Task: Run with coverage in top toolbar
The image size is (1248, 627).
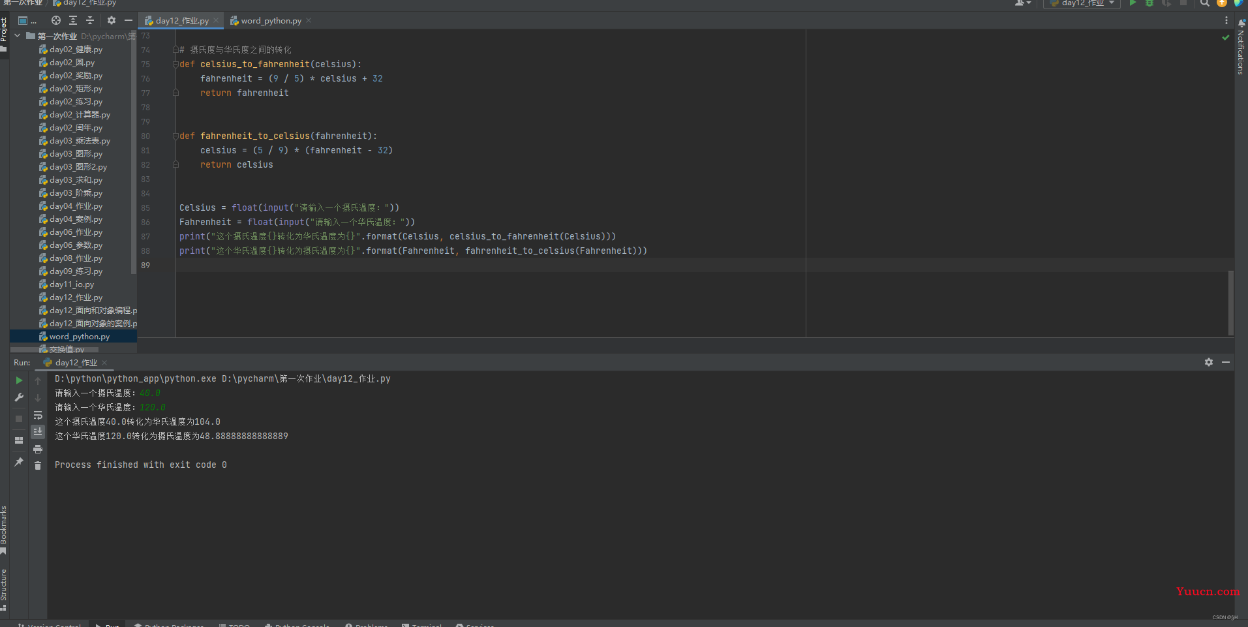Action: (x=1166, y=3)
